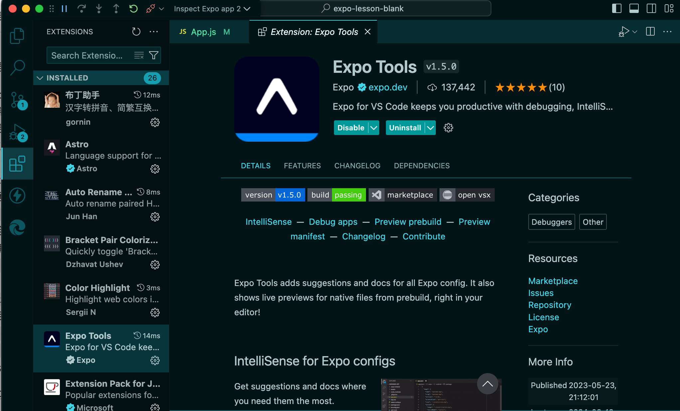Collapse the INSTALLED extensions section

tap(40, 78)
